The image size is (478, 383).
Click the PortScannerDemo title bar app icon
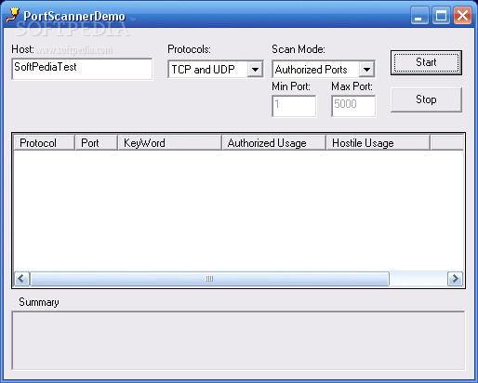12,16
